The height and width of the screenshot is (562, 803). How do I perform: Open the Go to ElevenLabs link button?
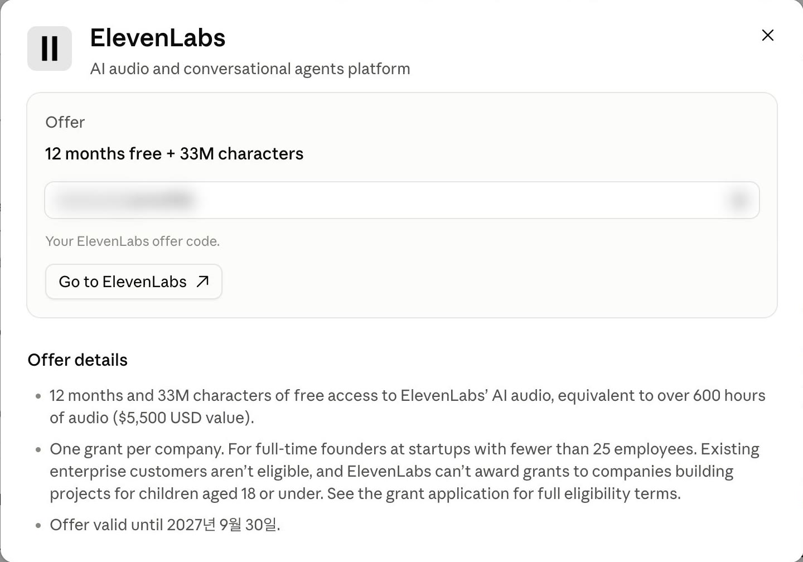point(134,282)
